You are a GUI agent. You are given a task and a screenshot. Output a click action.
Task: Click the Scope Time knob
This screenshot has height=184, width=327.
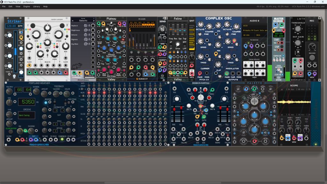tap(282, 130)
